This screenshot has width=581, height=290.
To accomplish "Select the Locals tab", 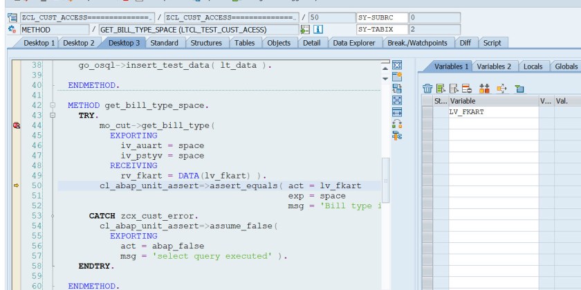I will coord(533,66).
